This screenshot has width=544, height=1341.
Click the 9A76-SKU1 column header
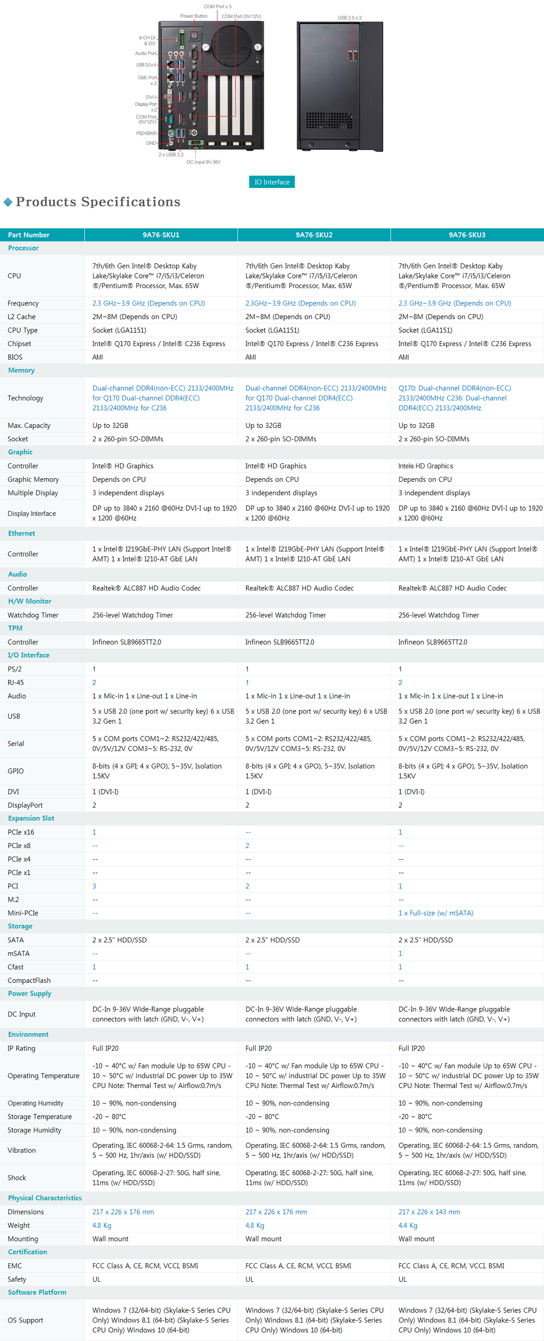click(x=161, y=235)
